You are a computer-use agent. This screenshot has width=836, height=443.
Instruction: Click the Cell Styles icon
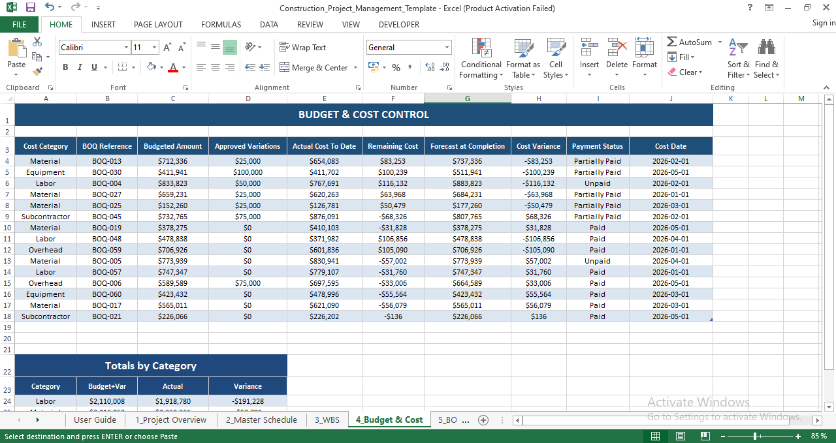[556, 57]
